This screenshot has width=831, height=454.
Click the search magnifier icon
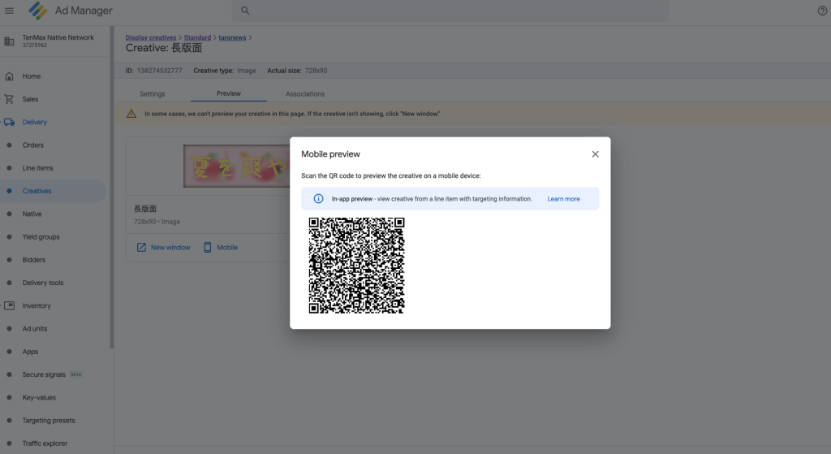pos(245,11)
